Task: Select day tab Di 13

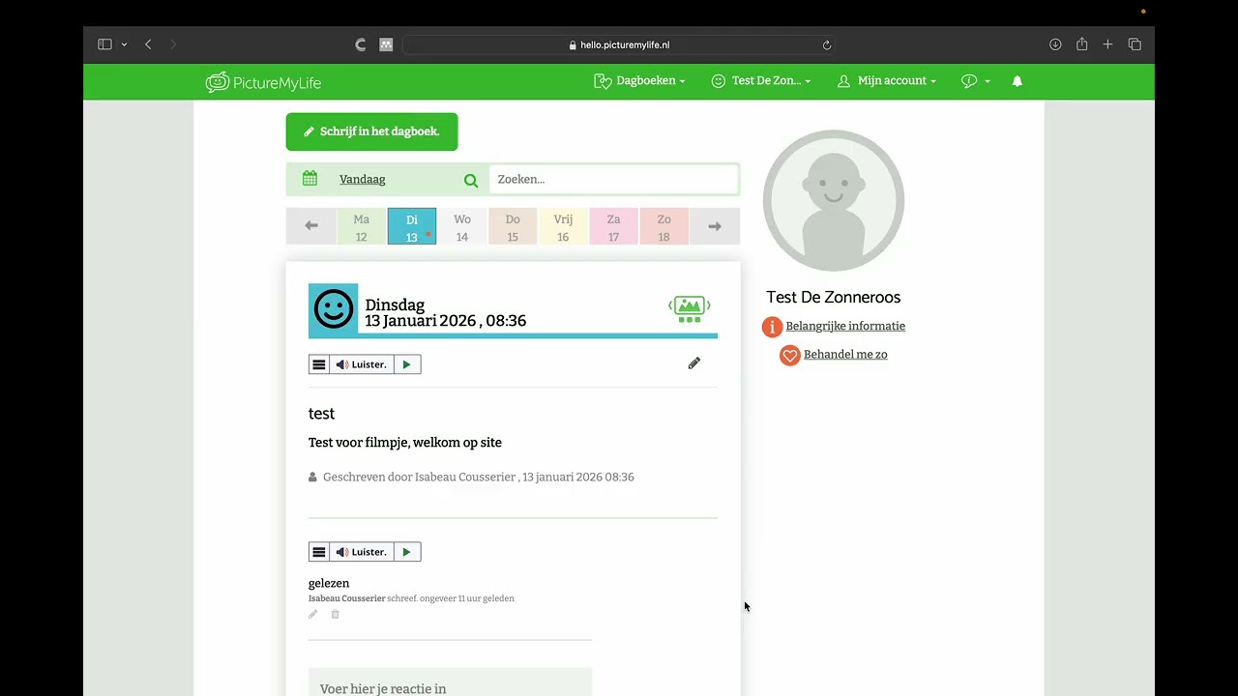Action: 412,226
